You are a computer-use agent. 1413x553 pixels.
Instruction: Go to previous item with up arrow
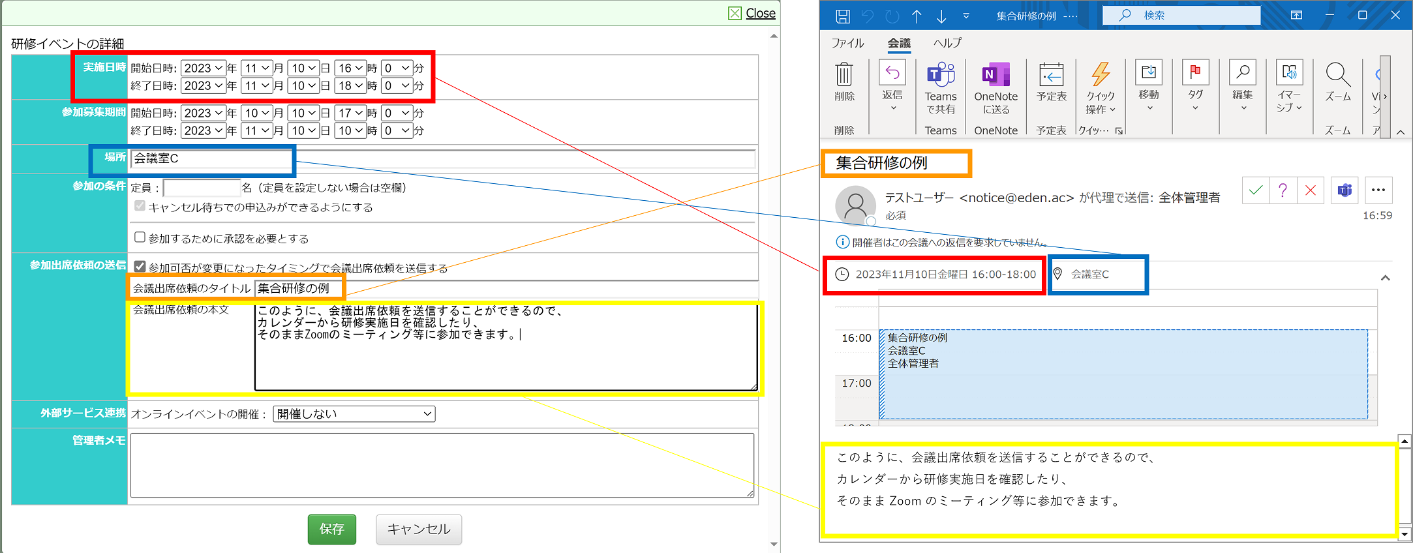pos(917,16)
